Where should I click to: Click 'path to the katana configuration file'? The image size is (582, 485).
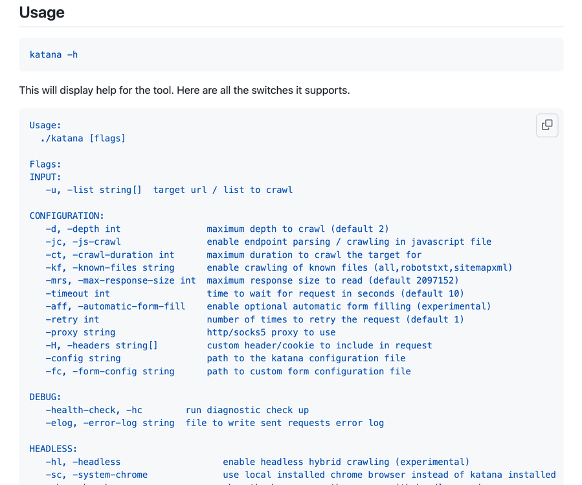[306, 358]
